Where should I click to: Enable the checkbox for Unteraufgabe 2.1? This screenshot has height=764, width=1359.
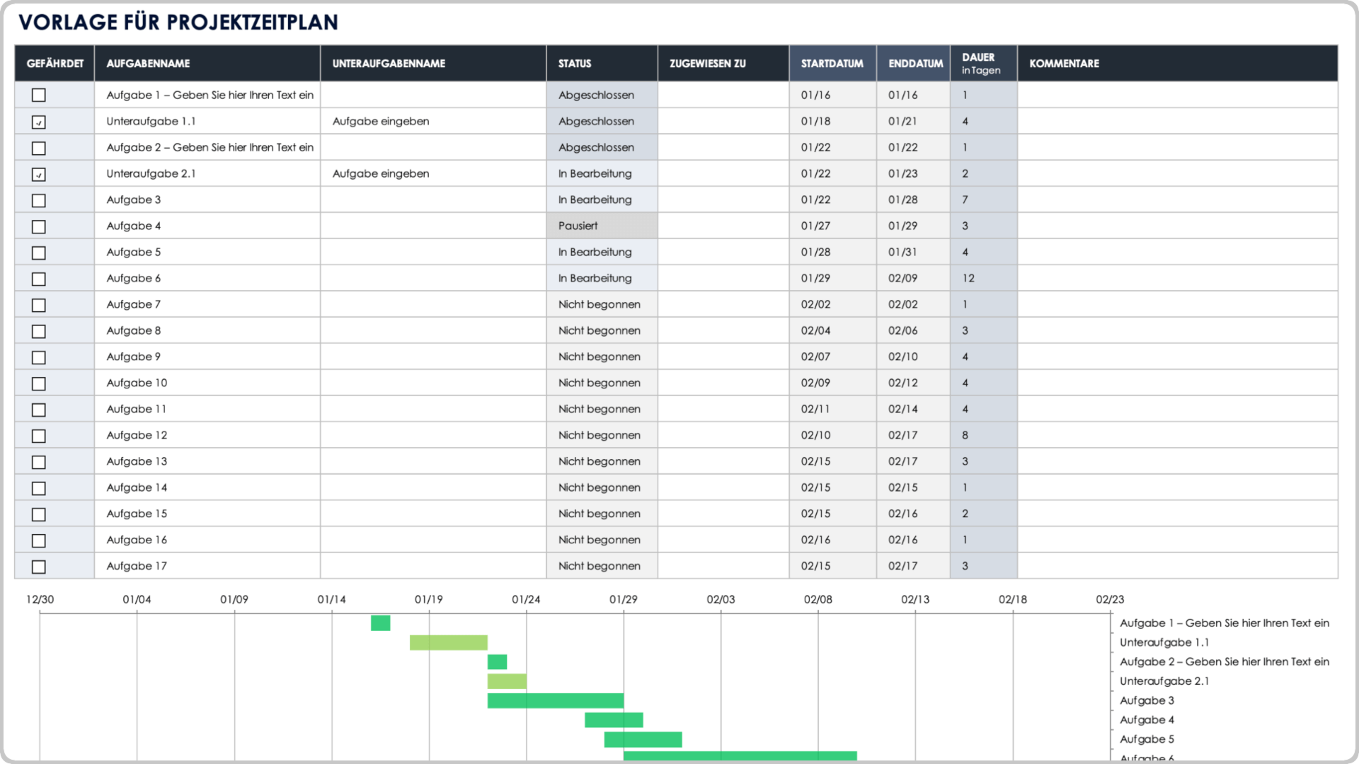point(38,172)
